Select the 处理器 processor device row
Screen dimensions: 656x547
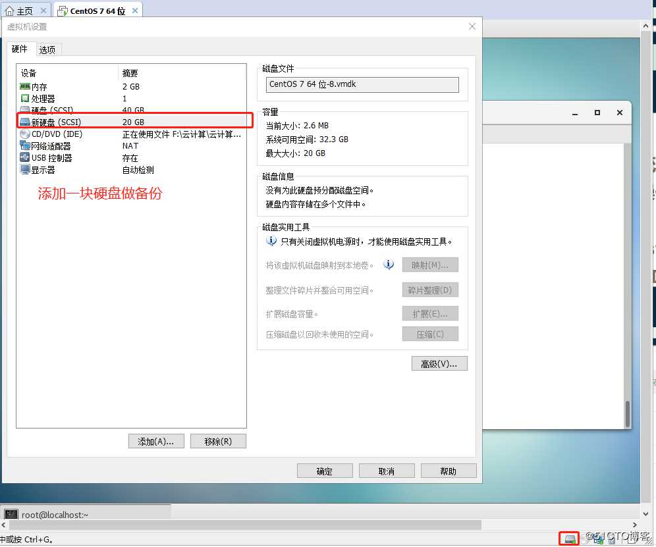pyautogui.click(x=131, y=99)
